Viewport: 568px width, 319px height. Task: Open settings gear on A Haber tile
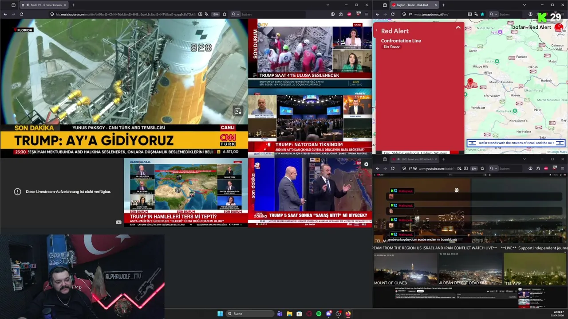366,164
